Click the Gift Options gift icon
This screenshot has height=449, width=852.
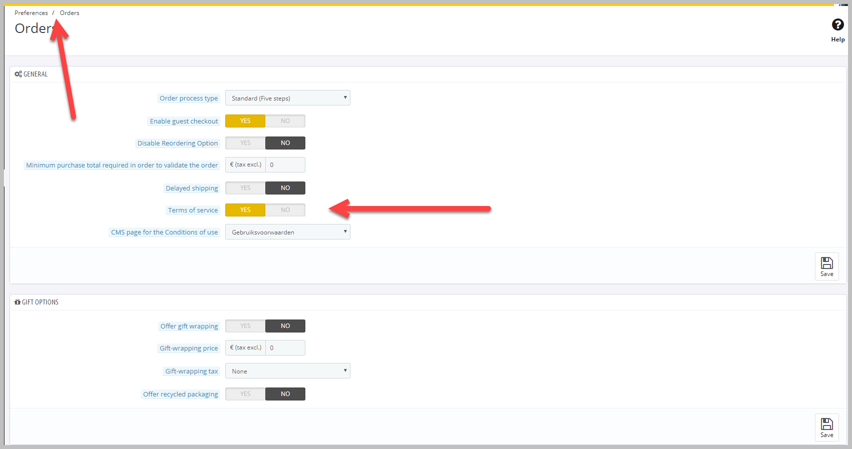point(18,302)
